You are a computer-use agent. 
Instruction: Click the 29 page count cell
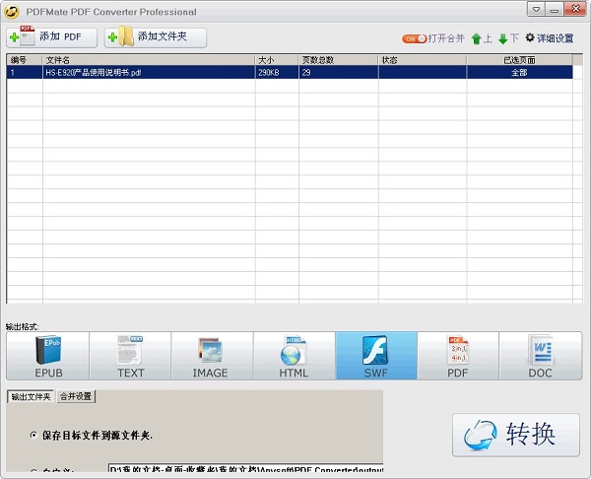(x=339, y=72)
